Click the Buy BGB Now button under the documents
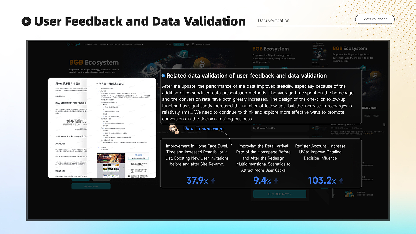Screen dimensions: 416x234 91,186
